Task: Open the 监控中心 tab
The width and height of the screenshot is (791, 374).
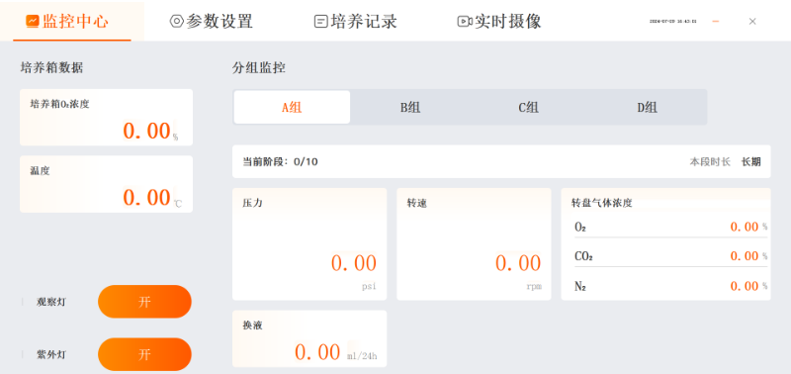Action: (x=72, y=21)
